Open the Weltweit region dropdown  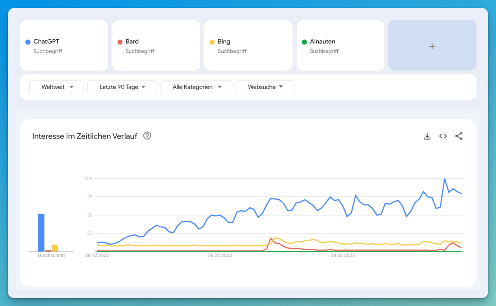57,87
